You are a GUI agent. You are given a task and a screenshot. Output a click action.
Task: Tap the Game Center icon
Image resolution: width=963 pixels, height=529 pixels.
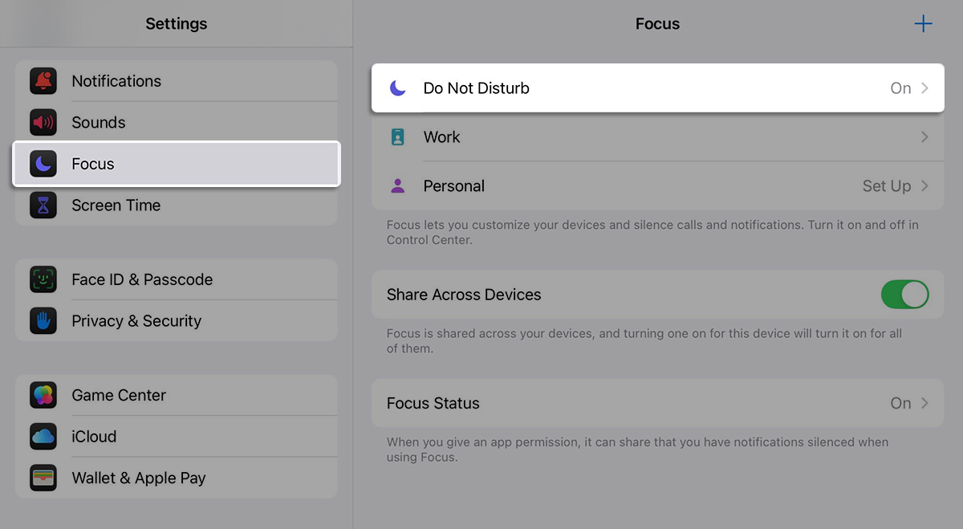[43, 395]
